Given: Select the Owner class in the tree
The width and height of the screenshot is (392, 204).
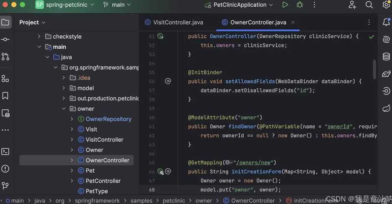Looking at the screenshot, I should tap(94, 150).
